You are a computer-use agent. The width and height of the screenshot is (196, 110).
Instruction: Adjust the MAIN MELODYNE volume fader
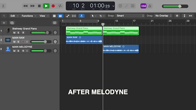(45, 51)
